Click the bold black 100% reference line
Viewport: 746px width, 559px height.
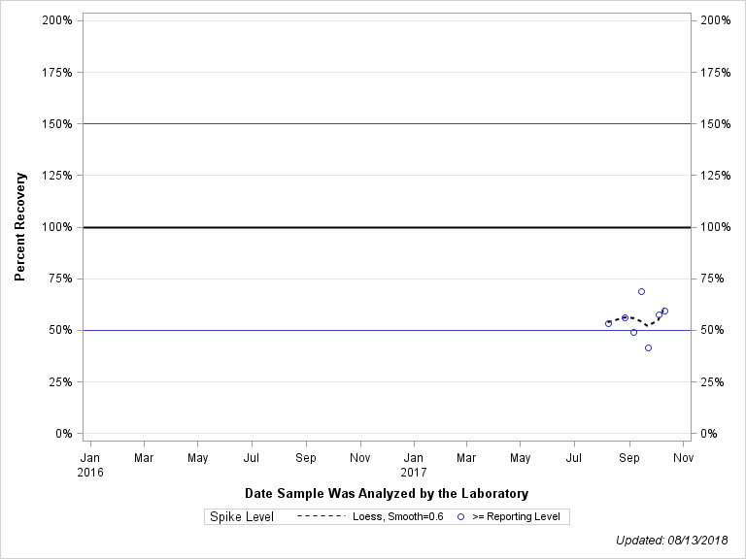387,227
